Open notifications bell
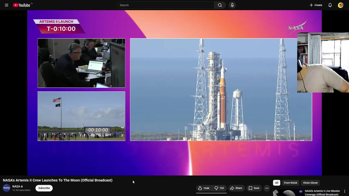 (x=330, y=5)
